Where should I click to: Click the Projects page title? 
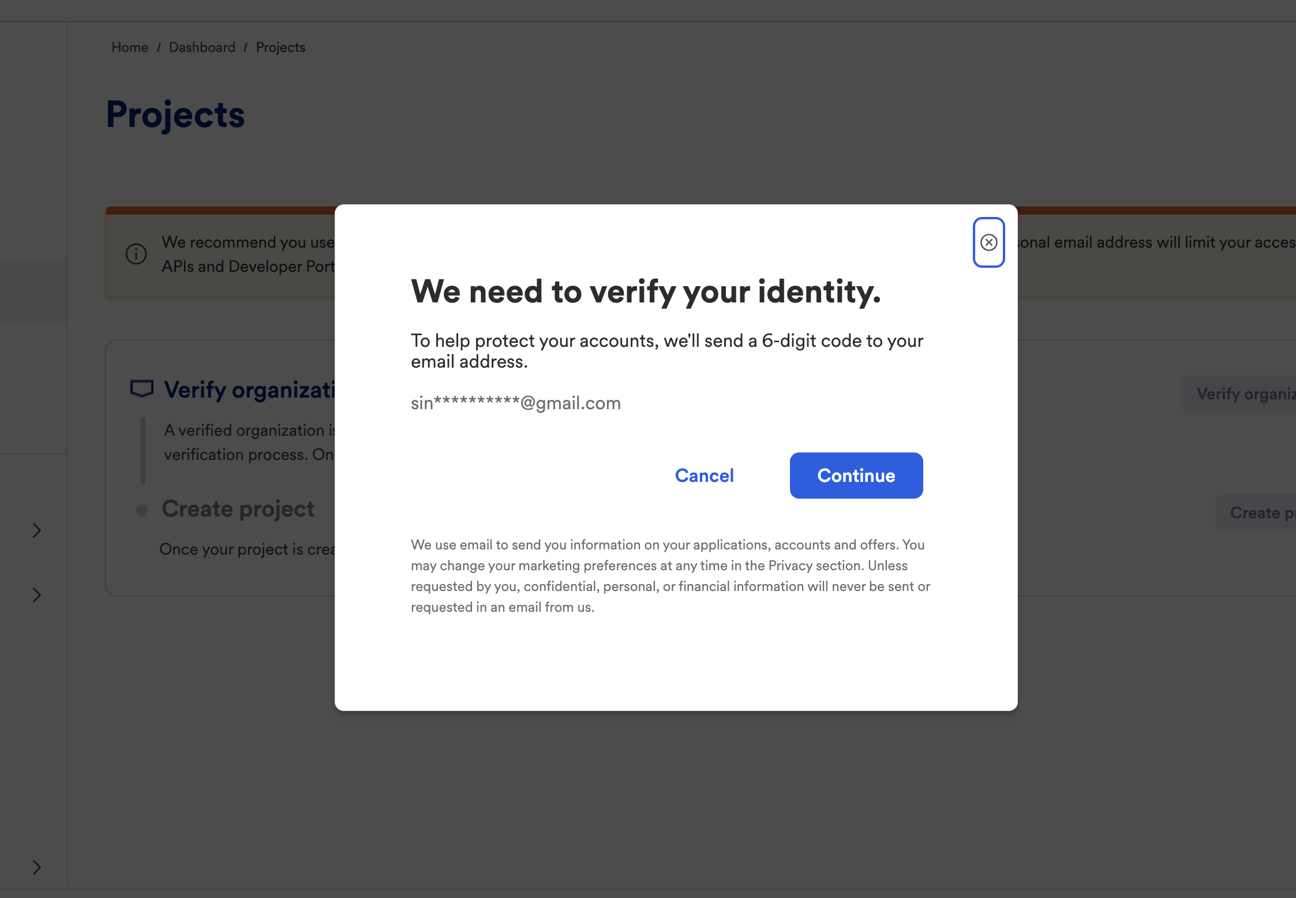(175, 114)
